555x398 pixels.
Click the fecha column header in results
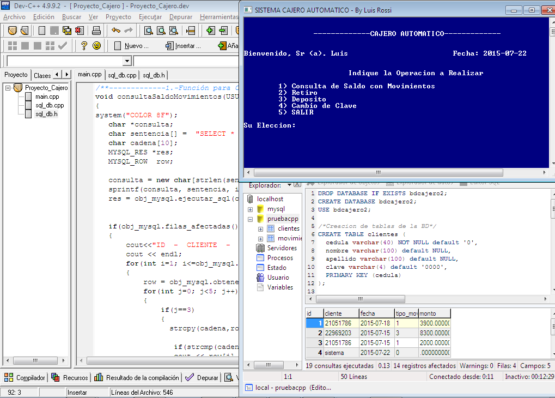point(376,313)
